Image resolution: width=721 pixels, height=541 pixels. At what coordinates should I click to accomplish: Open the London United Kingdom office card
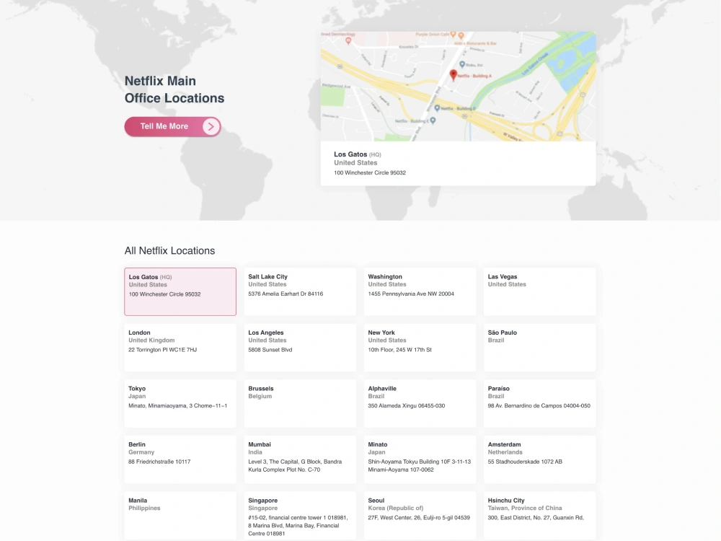180,347
